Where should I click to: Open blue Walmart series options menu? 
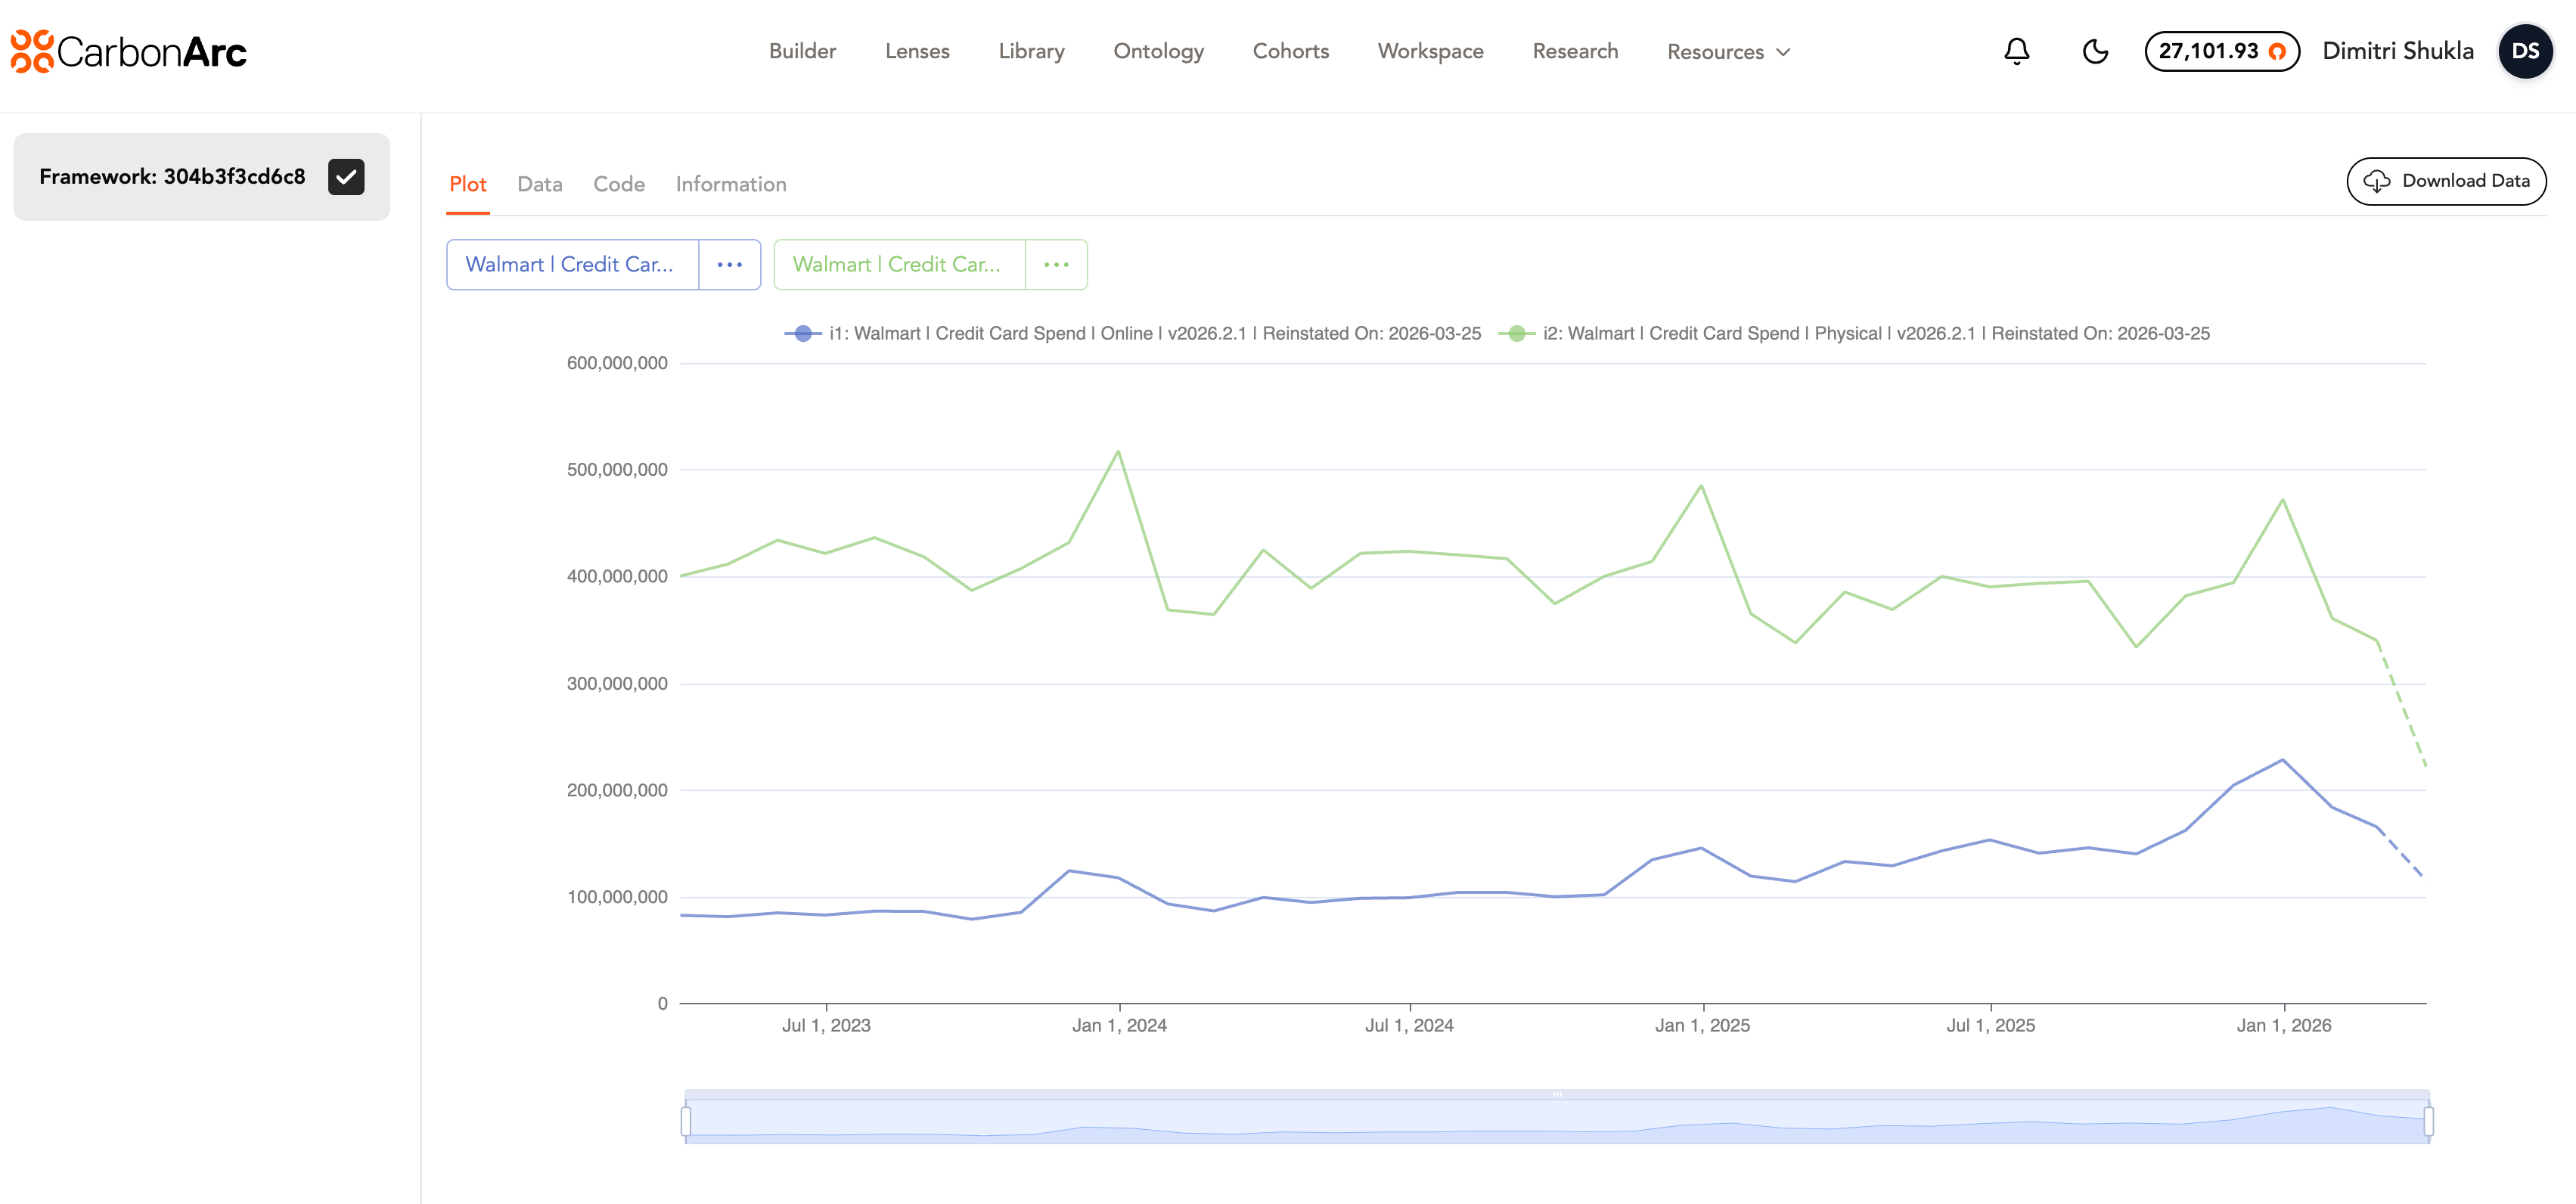point(729,265)
